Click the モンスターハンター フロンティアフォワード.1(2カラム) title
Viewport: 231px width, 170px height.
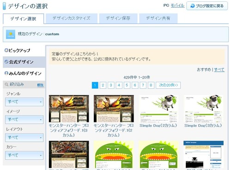click(x=114, y=130)
